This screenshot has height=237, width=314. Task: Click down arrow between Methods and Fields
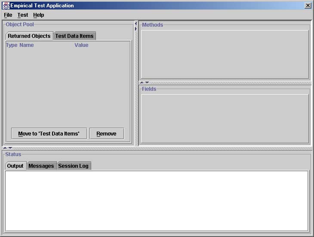pyautogui.click(x=147, y=83)
